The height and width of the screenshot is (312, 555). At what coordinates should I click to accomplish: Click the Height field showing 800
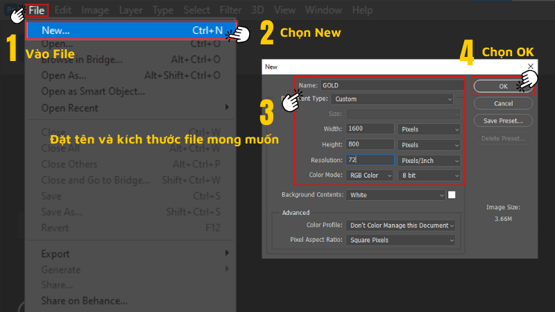coord(370,144)
